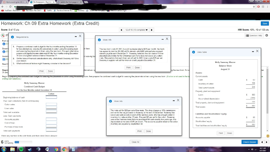Screen dimensions: 270x152
Task: Open the data table icon link on left
Action: tap(4, 59)
